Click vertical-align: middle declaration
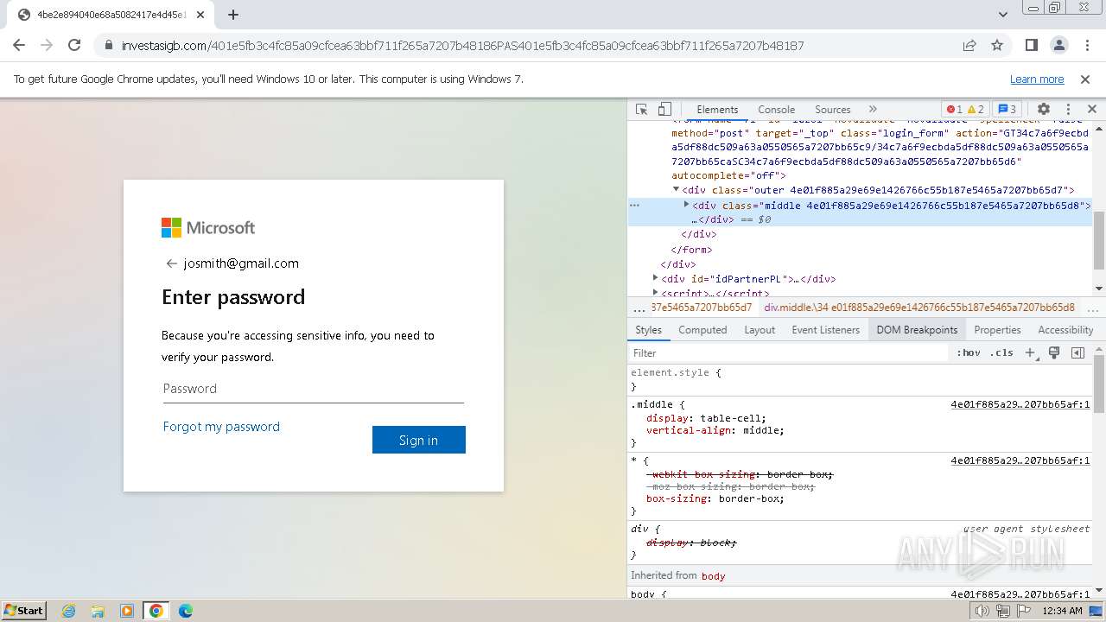This screenshot has height=622, width=1106. (x=715, y=430)
